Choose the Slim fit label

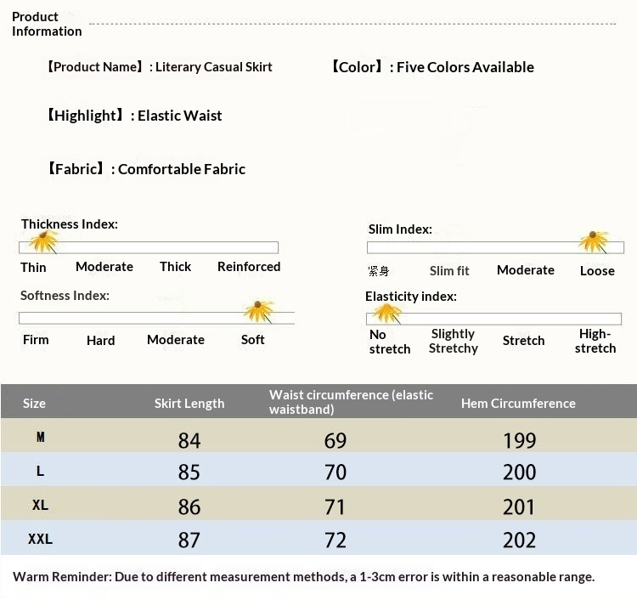[448, 271]
